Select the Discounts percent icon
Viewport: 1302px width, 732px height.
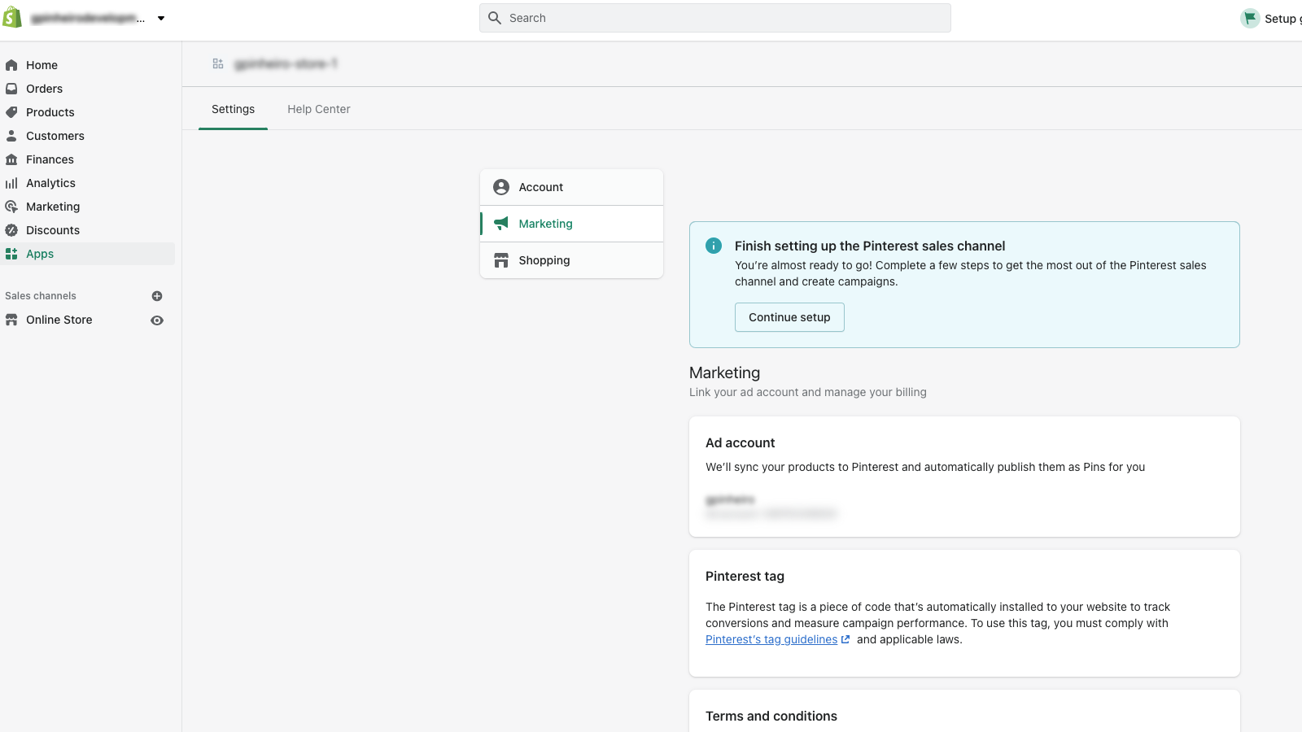tap(12, 229)
